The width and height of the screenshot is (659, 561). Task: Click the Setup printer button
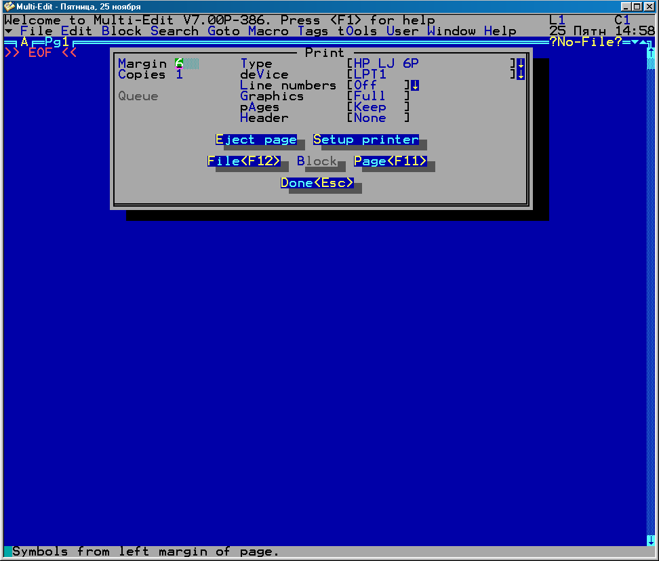click(x=365, y=140)
